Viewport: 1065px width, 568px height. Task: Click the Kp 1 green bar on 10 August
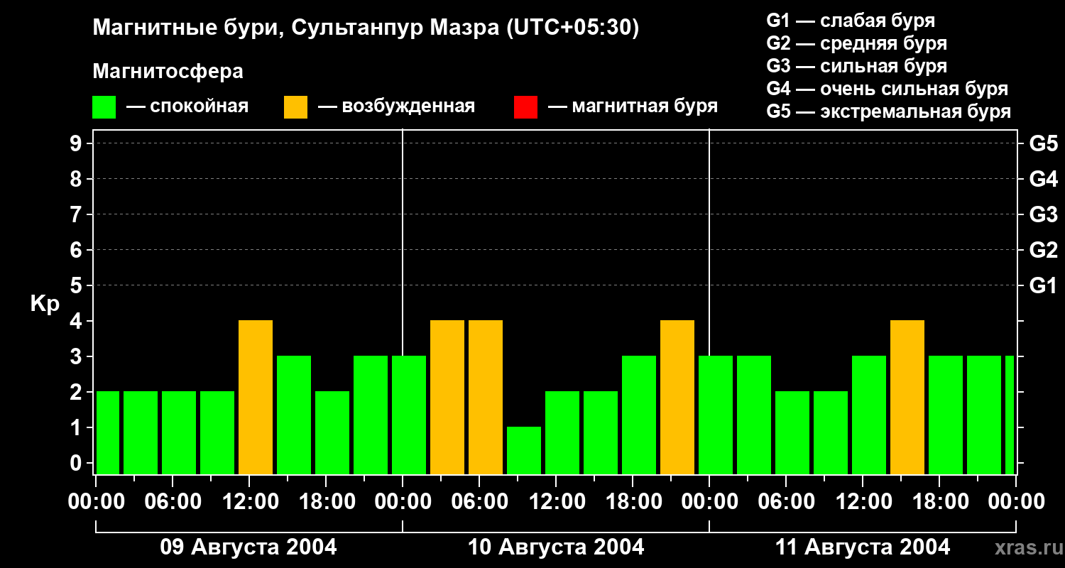coord(524,451)
